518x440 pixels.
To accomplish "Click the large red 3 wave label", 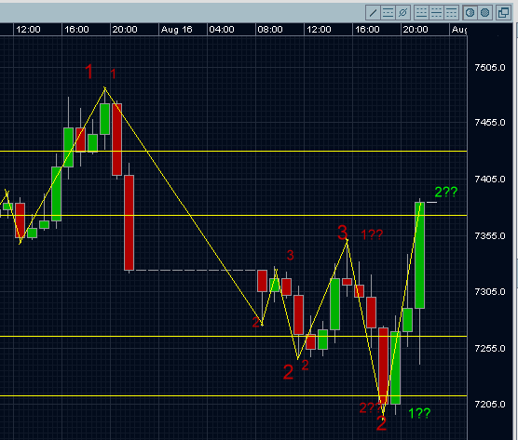I will [x=343, y=233].
